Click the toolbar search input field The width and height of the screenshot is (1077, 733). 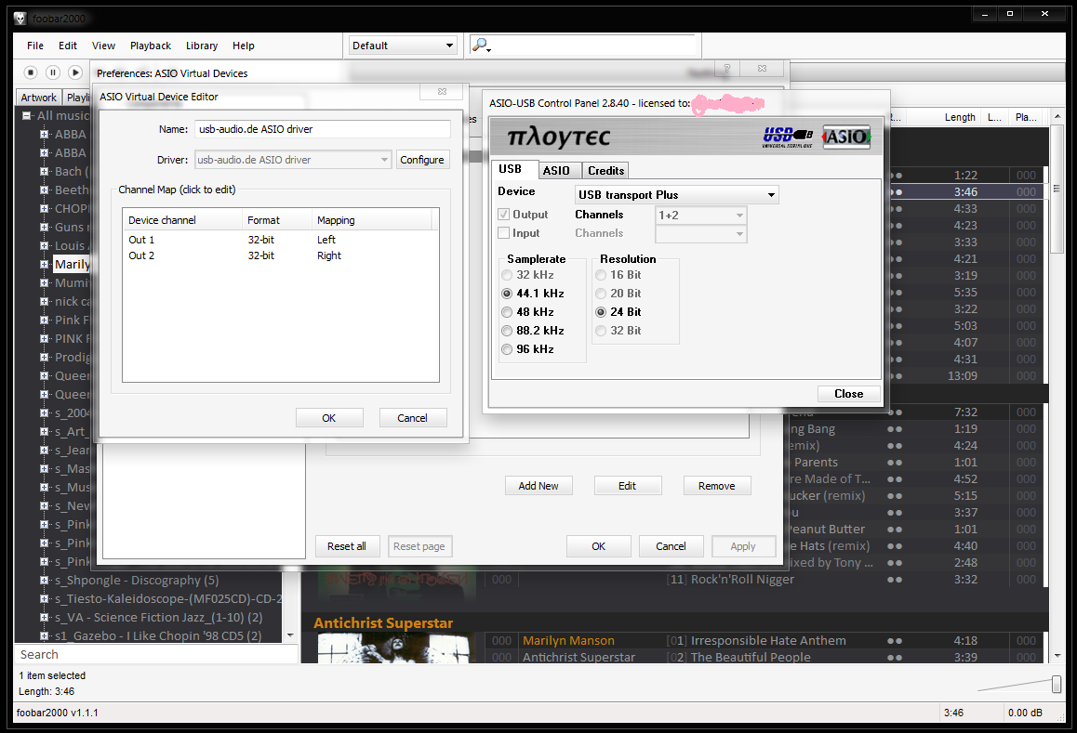(x=595, y=46)
